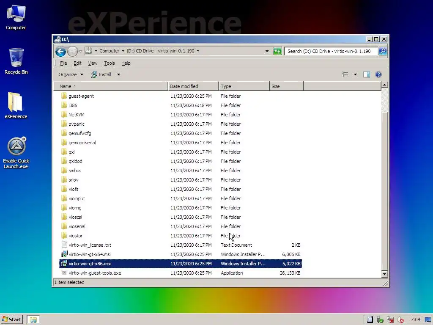Click the Explorer taskbar button
Image resolution: width=433 pixels, height=325 pixels.
click(33, 320)
